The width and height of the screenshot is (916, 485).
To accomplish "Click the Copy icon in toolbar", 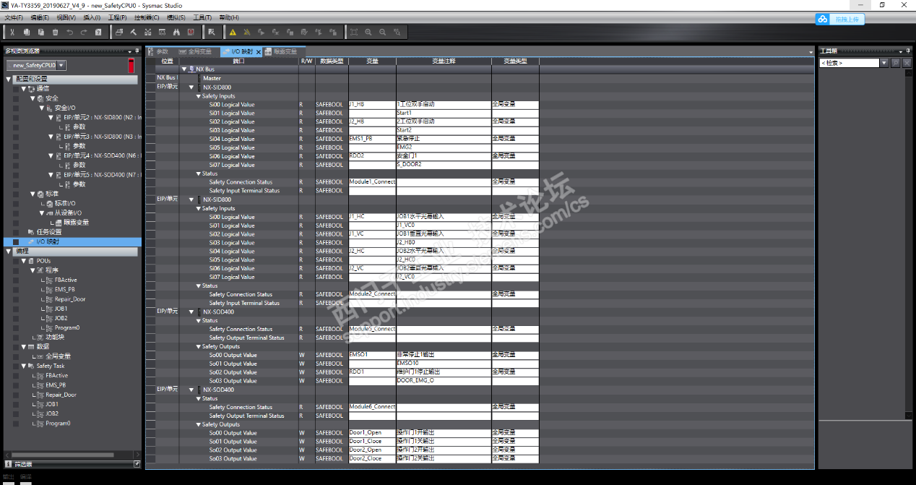I will [26, 32].
